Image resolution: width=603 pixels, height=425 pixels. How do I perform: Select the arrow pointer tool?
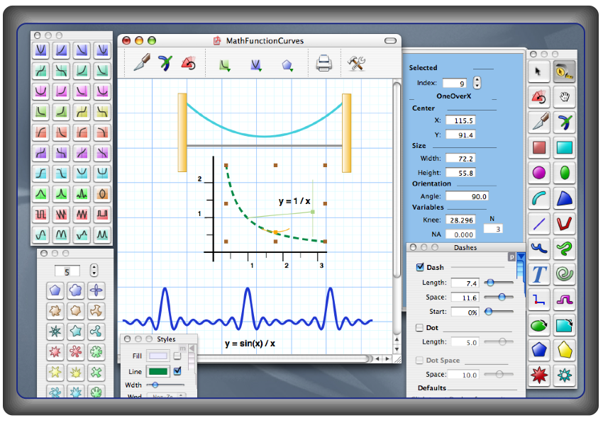(x=538, y=72)
